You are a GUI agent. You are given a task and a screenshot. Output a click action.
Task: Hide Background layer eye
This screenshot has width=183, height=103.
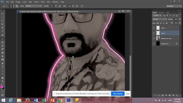pyautogui.click(x=154, y=43)
